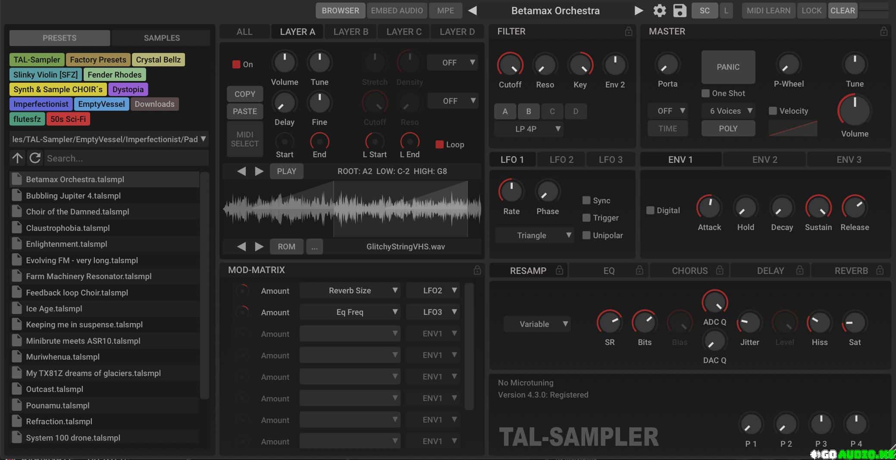Screen dimensions: 896x460
Task: Click the Attack knob in ENV 1
Action: coord(709,207)
